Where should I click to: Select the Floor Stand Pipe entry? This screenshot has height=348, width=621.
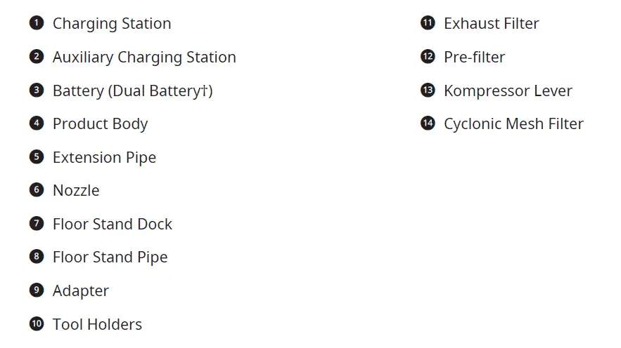110,257
